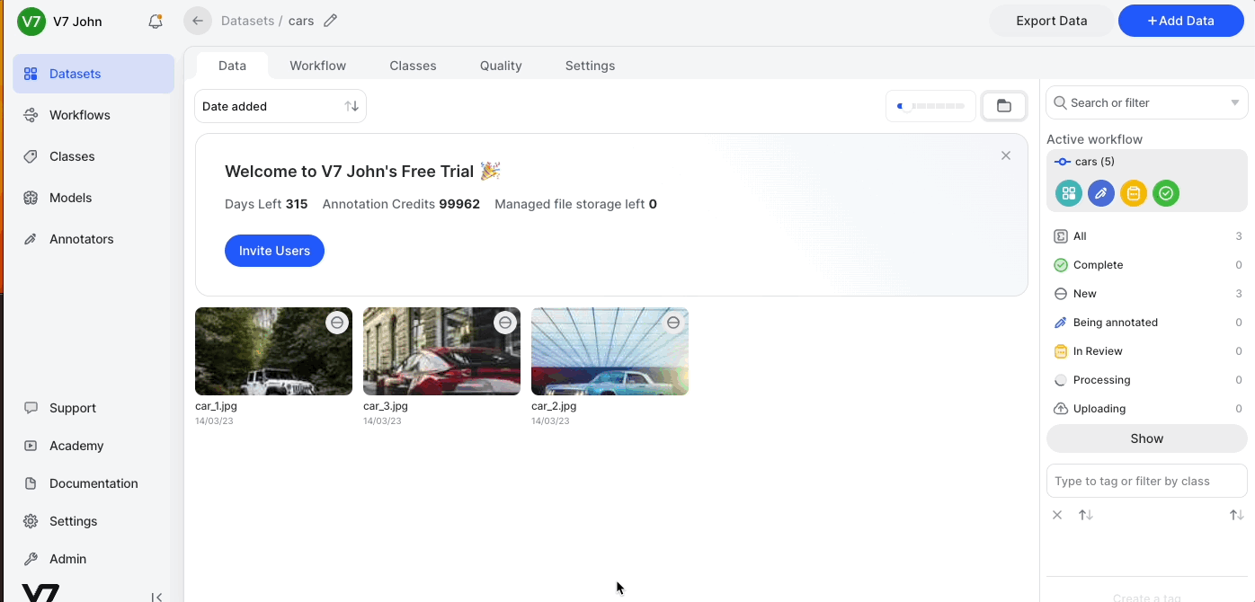The width and height of the screenshot is (1255, 602).
Task: Select the cars (5) active workflow
Action: click(1147, 162)
